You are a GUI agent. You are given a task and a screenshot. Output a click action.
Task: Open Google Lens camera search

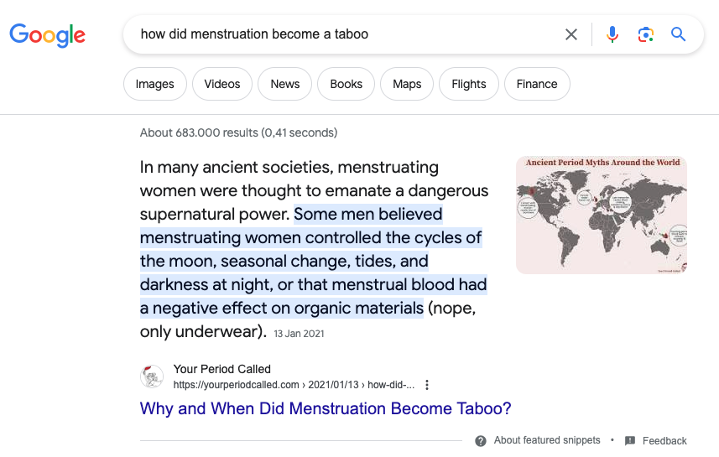tap(646, 34)
